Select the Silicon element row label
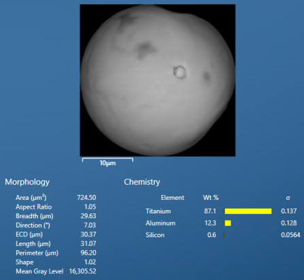Viewport: 304px width, 280px height. [155, 235]
